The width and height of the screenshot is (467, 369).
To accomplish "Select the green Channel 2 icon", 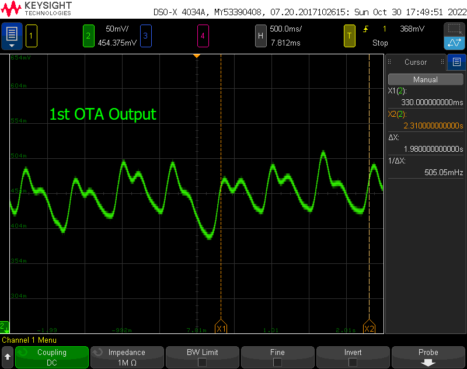I will [x=89, y=36].
